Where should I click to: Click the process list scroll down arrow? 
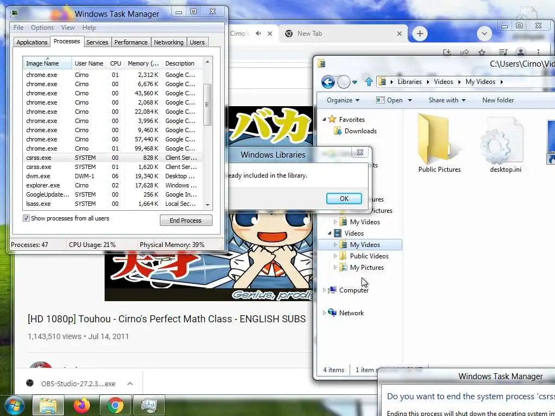click(x=208, y=205)
